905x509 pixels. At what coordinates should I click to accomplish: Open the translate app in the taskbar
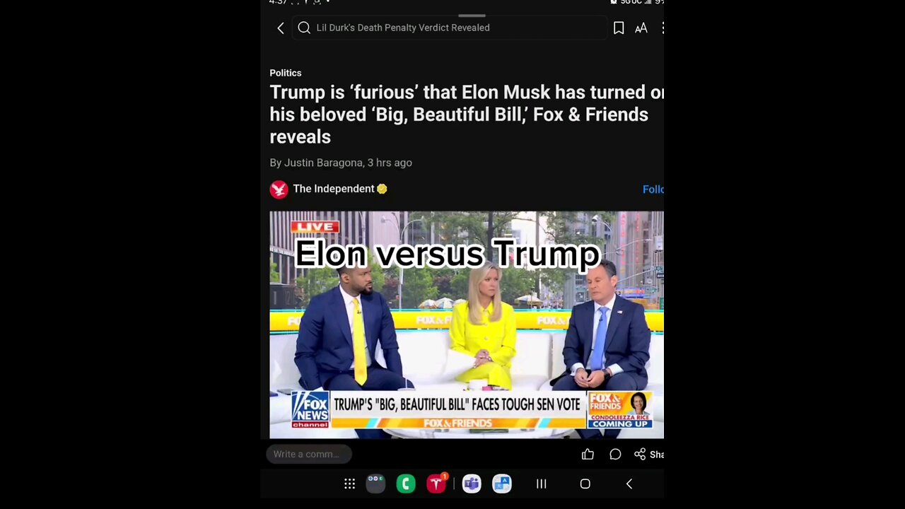pos(502,484)
